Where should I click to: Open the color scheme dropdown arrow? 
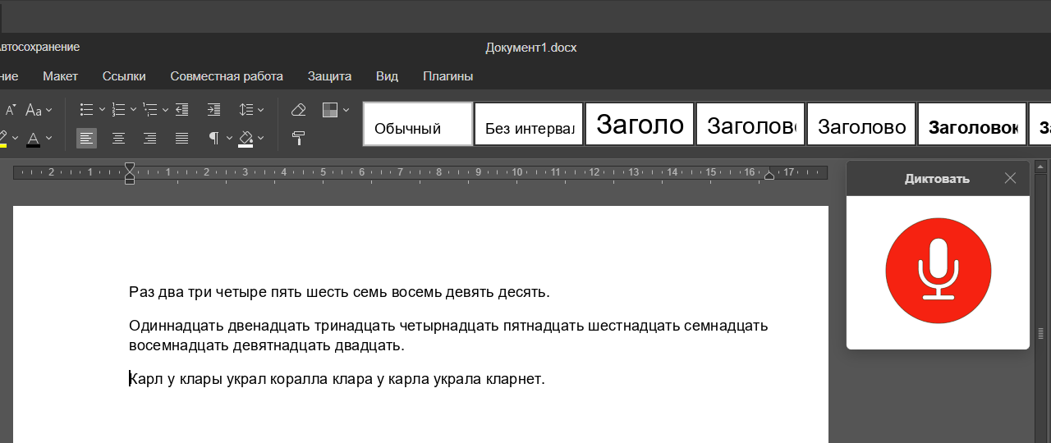pos(346,109)
